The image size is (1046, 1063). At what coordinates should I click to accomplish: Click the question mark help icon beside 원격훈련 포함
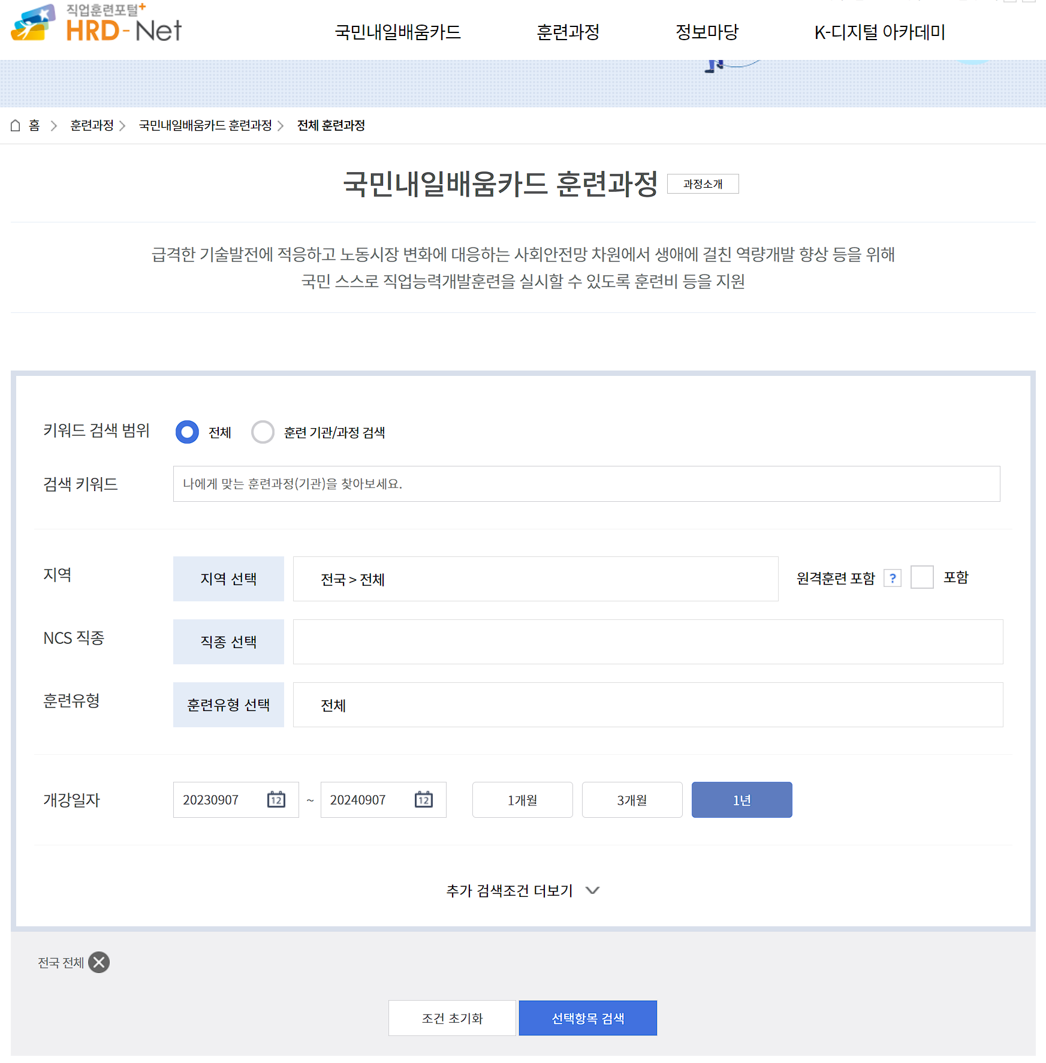[894, 577]
